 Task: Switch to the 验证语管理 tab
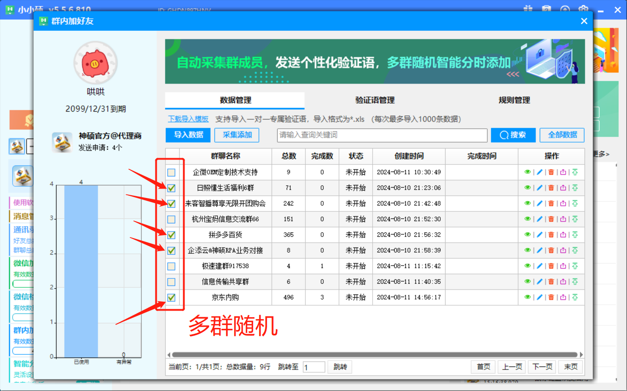click(375, 101)
